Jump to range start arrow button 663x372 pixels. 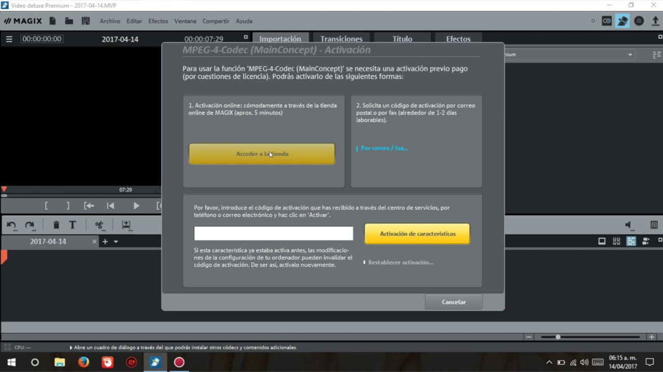tap(89, 206)
